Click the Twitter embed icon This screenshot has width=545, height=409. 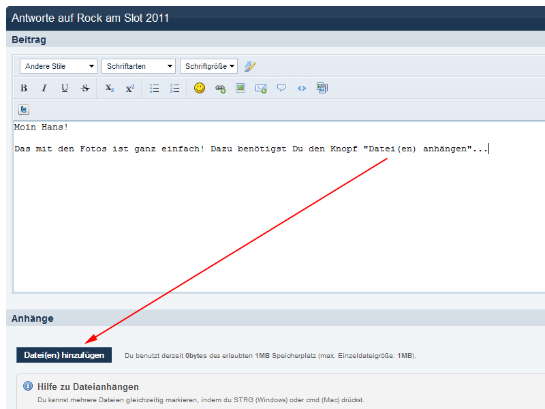tap(24, 110)
